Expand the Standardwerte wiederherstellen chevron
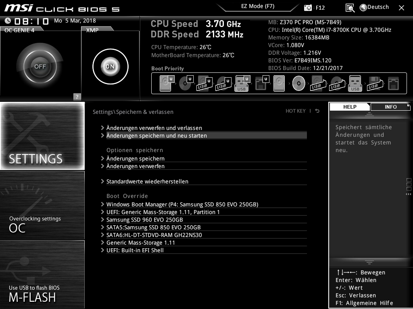Image resolution: width=413 pixels, height=309 pixels. click(x=102, y=181)
